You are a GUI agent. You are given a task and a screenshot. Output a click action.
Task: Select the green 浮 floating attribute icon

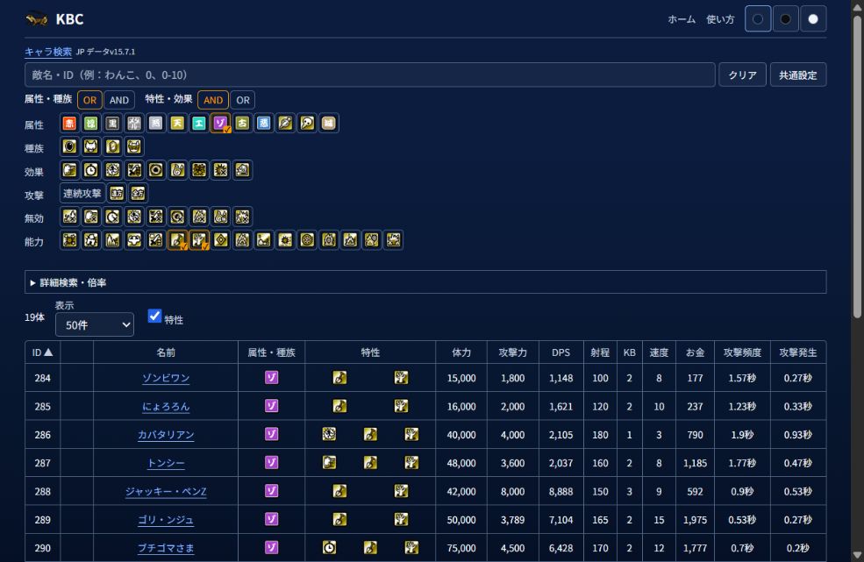coord(91,124)
